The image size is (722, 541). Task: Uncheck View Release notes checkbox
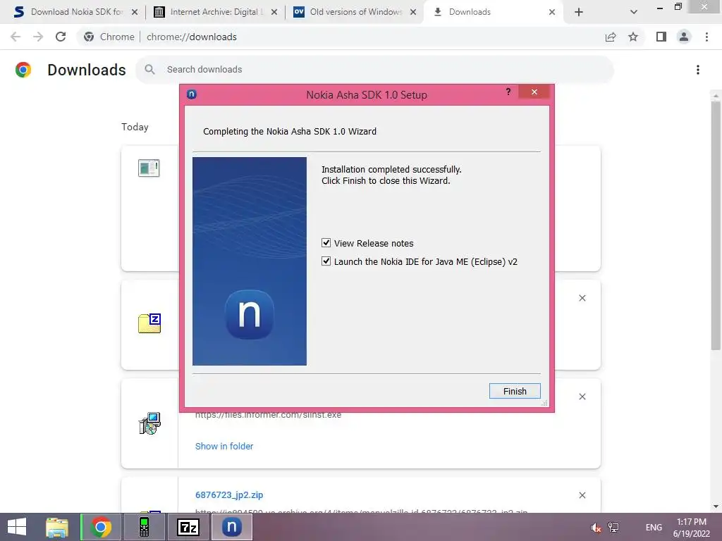click(x=326, y=243)
